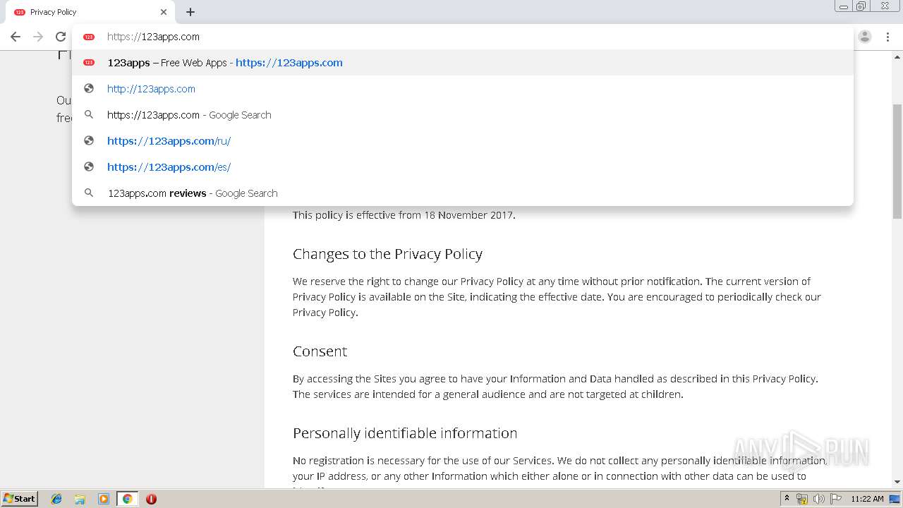Select the 123apps – Free Web Apps suggestion
Viewport: 903px width, 508px height.
pyautogui.click(x=225, y=63)
